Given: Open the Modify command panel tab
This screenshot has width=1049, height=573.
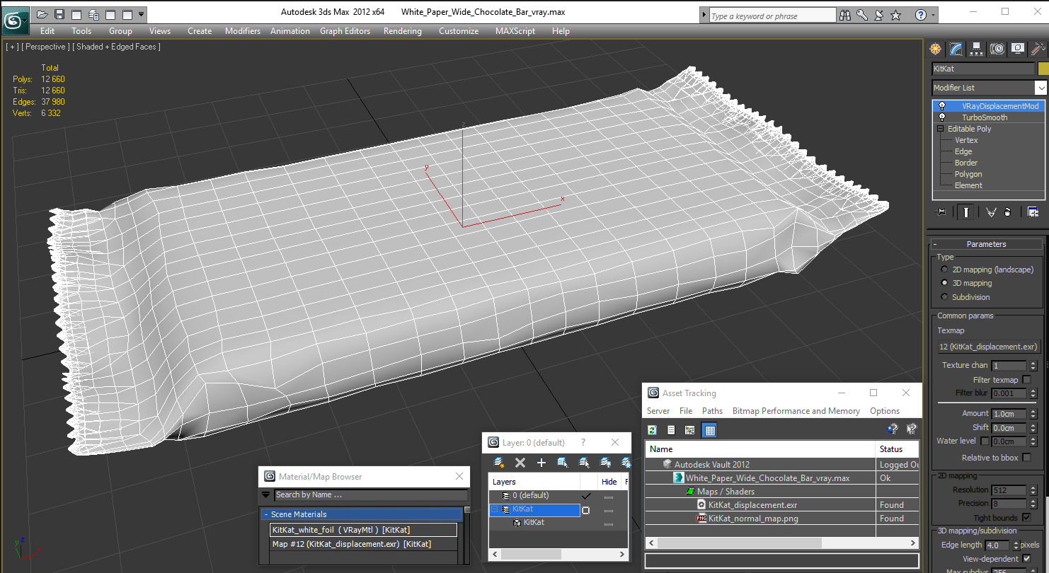Looking at the screenshot, I should tap(956, 49).
